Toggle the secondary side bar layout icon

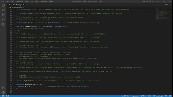[x=149, y=2]
